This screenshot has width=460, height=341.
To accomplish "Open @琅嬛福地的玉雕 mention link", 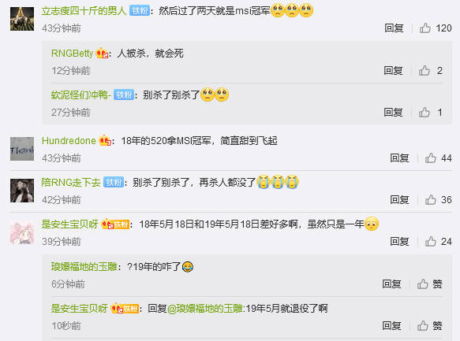I will (x=205, y=309).
